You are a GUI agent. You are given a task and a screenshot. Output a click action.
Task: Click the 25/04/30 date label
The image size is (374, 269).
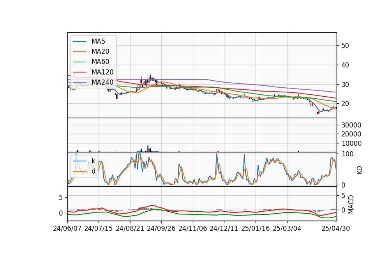(335, 229)
